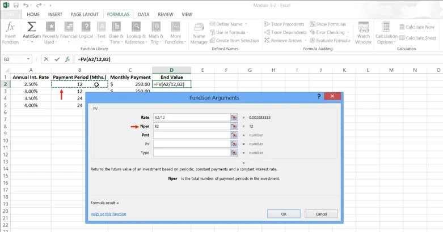Open the Watch Window
The width and height of the screenshot is (443, 232).
pos(363,33)
